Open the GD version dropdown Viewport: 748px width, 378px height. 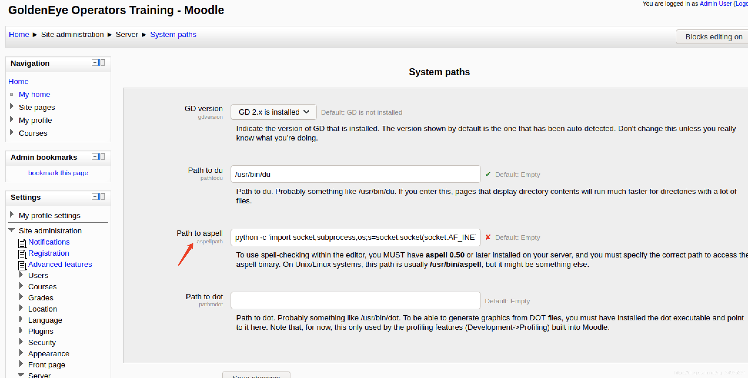coord(273,112)
